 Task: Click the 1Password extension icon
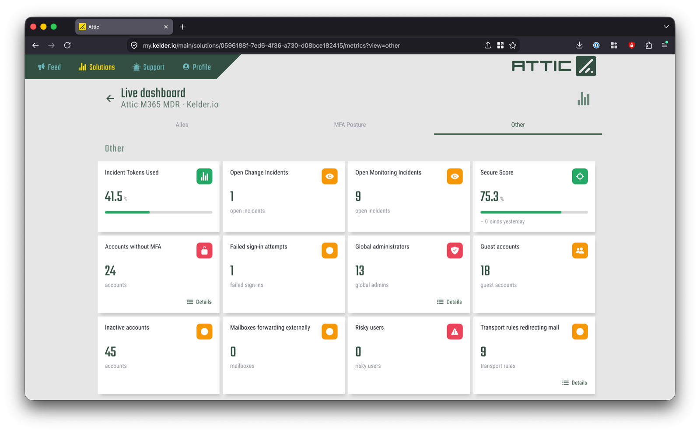(596, 45)
